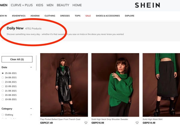This screenshot has width=180, height=135.
Task: Open Solid High Waist Skirt product link
Action: point(152,119)
